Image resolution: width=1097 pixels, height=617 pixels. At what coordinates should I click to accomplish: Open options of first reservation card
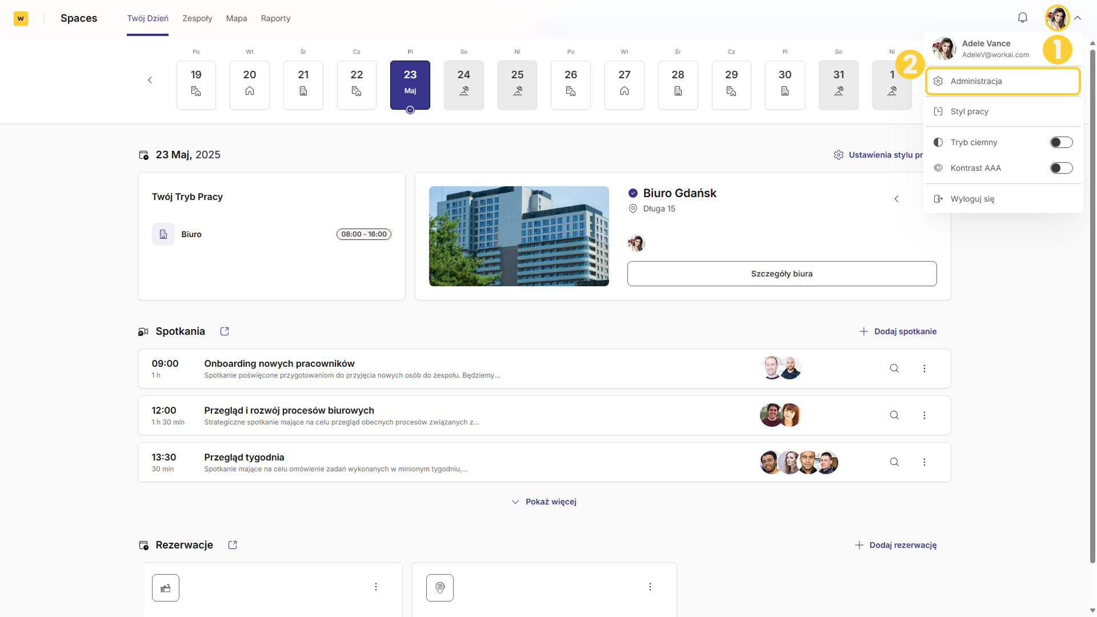(x=376, y=587)
